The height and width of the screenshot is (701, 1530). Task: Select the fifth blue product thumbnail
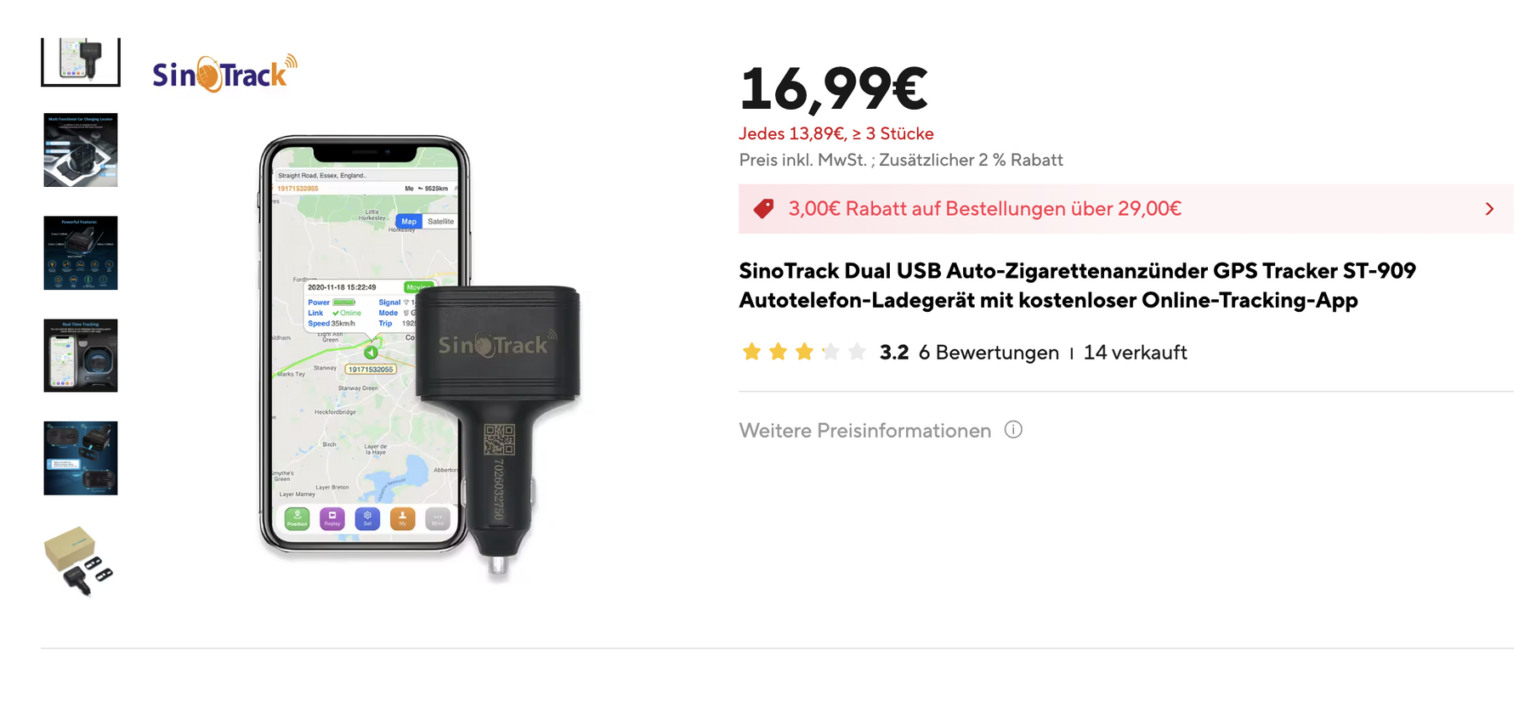81,458
